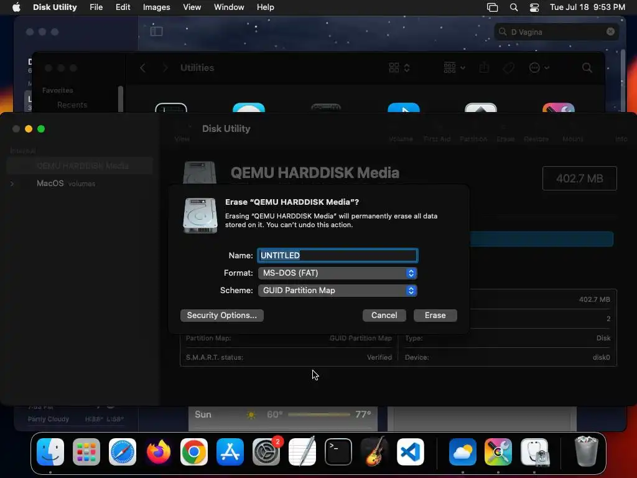Click the Sun forecast row label
The height and width of the screenshot is (478, 637).
pos(203,415)
